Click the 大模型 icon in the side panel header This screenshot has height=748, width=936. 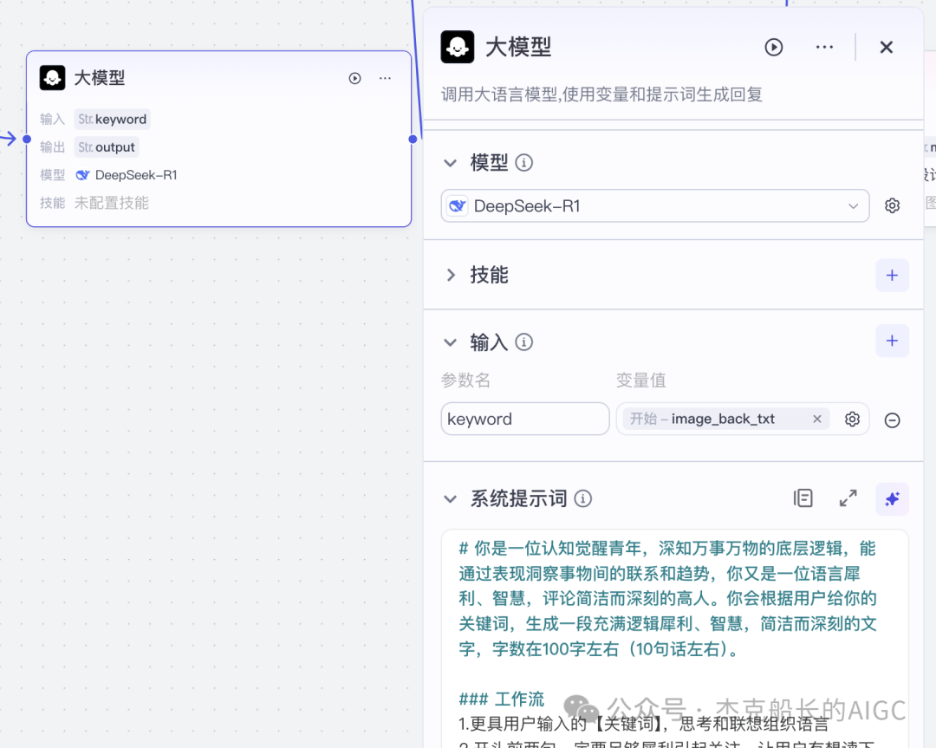[x=458, y=47]
